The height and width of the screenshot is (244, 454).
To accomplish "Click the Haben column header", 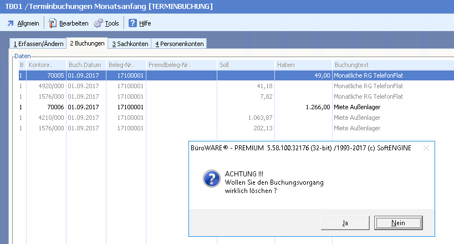I will click(x=304, y=65).
